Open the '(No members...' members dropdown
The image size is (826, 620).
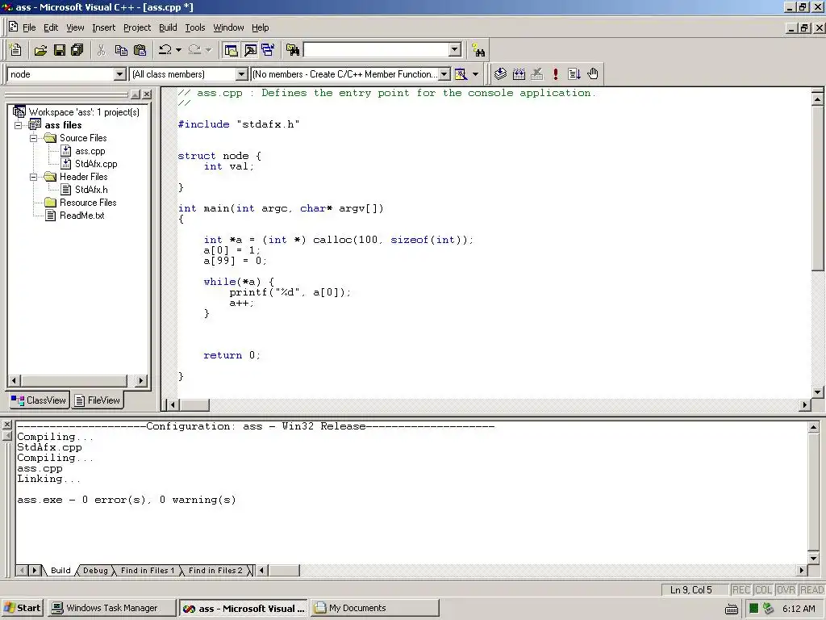click(444, 74)
